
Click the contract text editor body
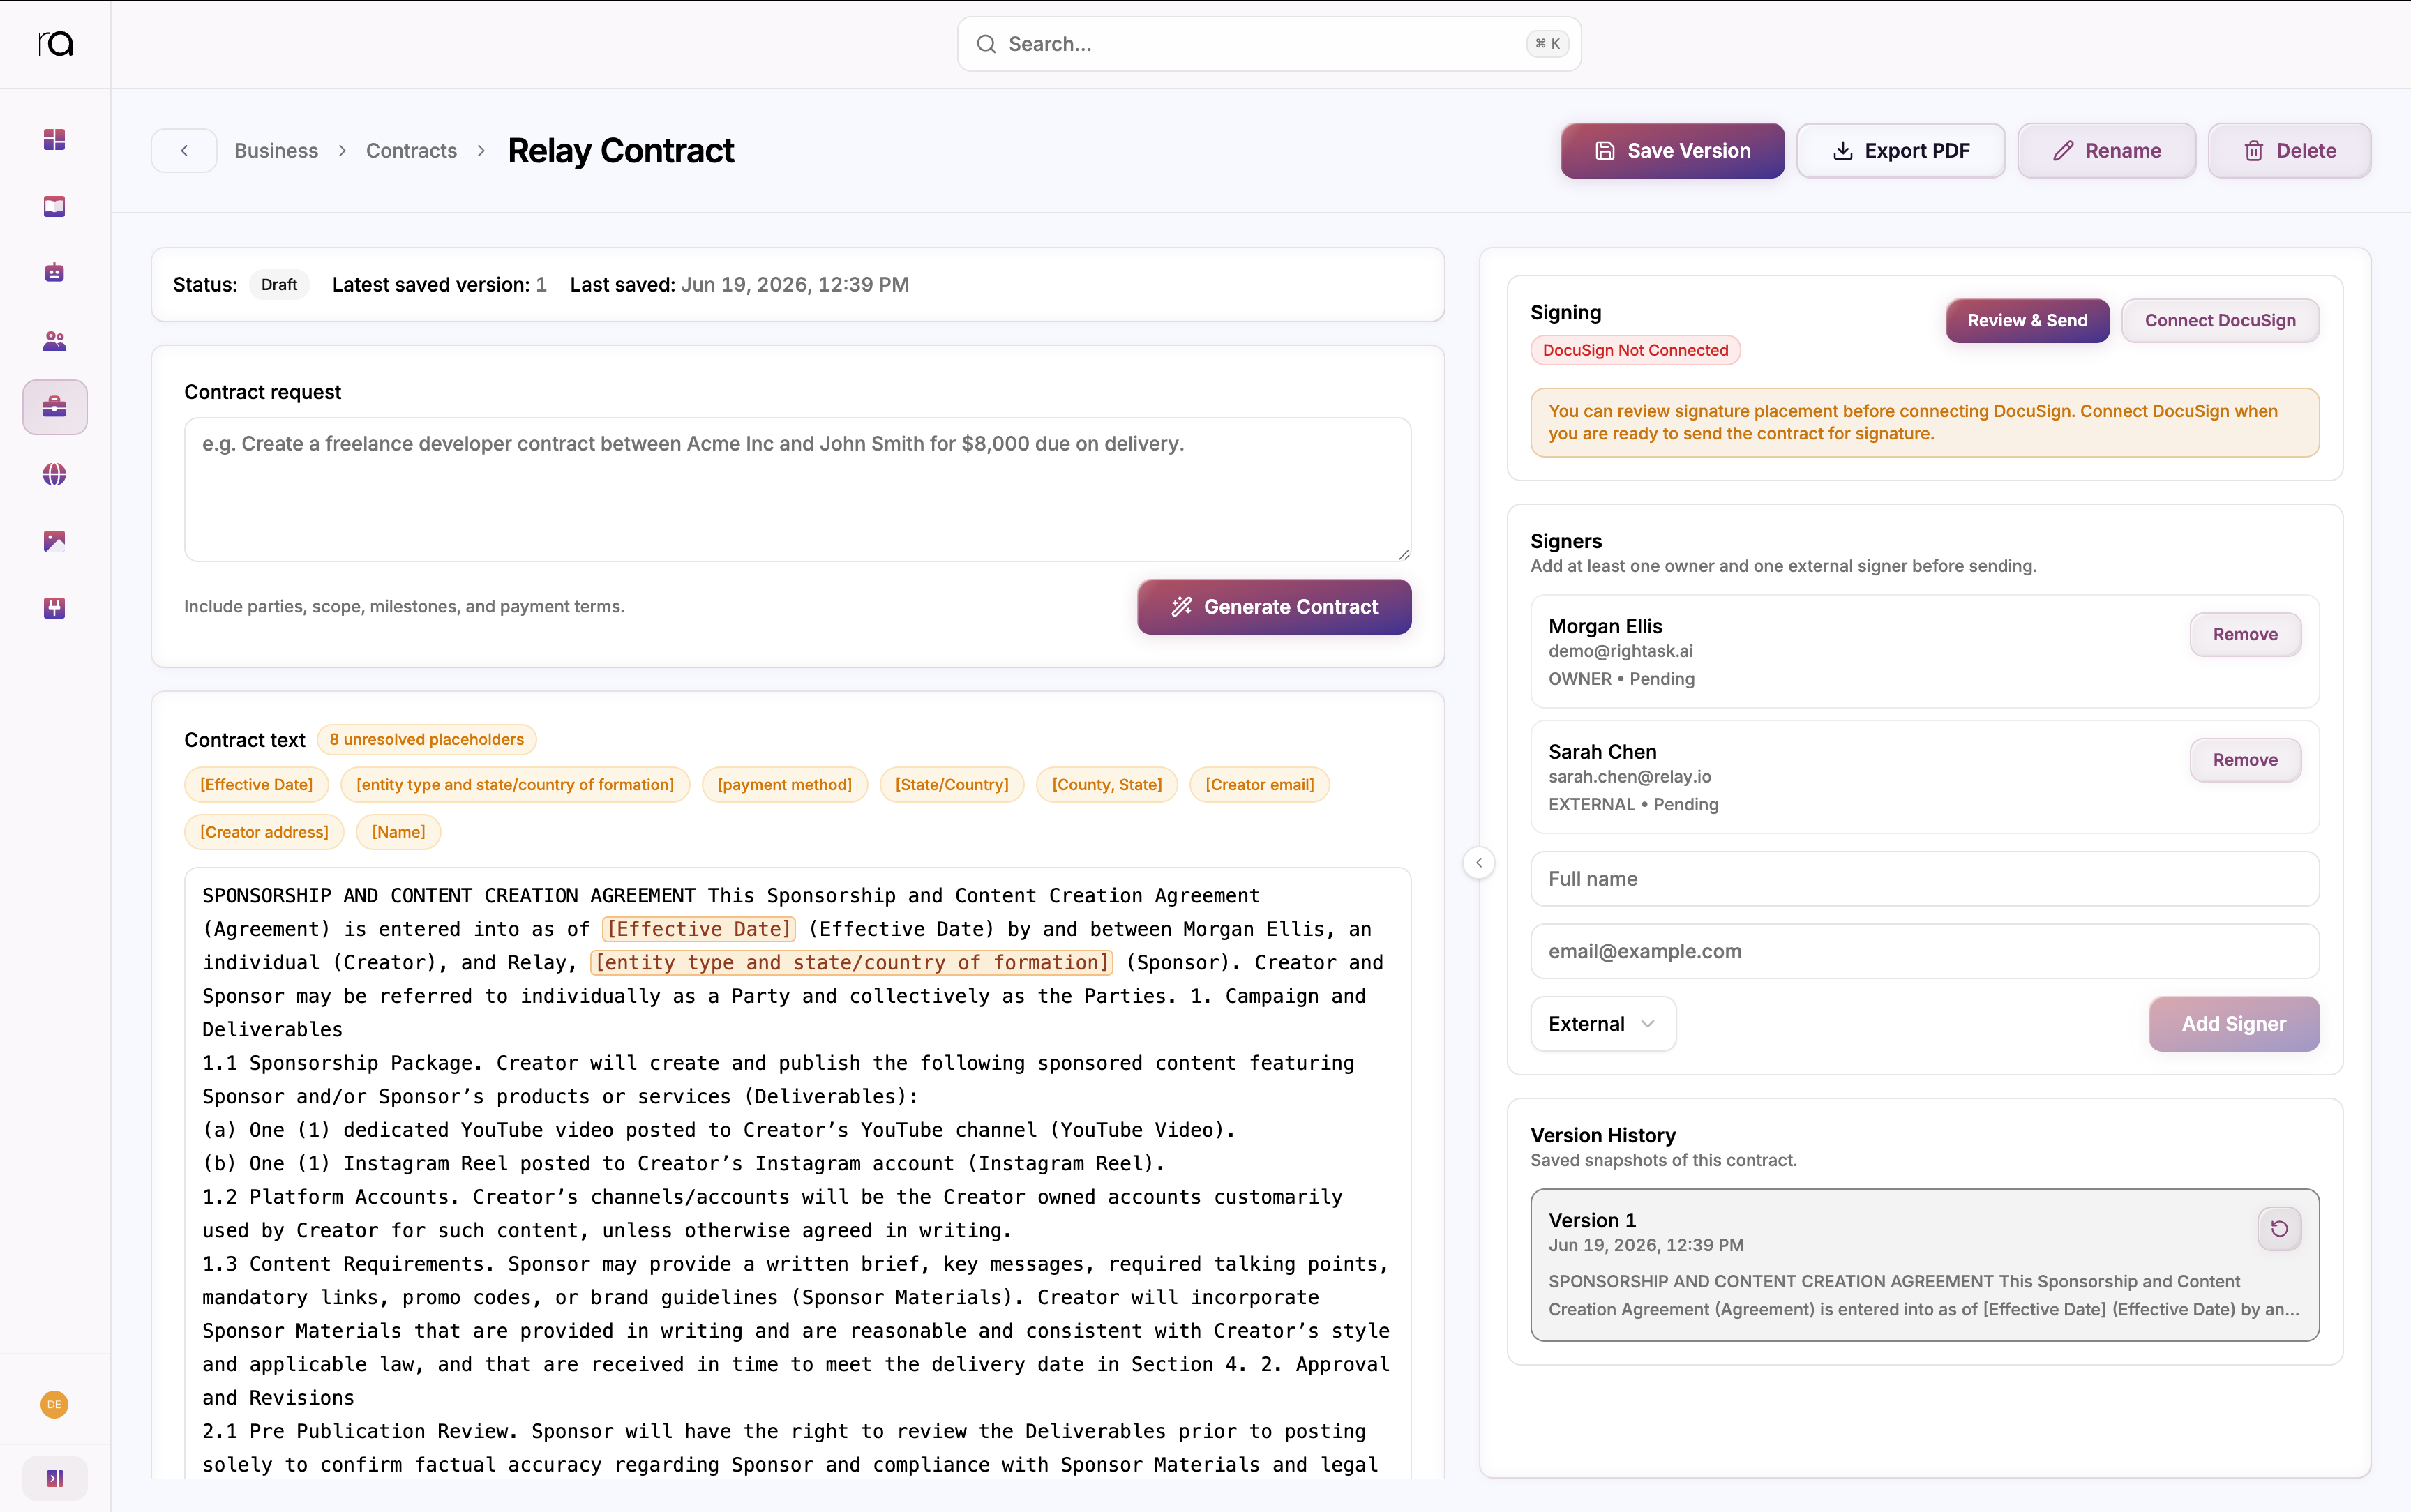(797, 1172)
